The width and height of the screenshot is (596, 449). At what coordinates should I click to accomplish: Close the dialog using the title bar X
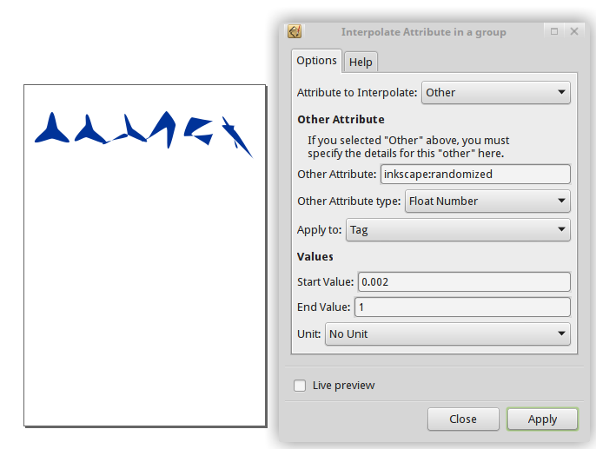click(574, 31)
